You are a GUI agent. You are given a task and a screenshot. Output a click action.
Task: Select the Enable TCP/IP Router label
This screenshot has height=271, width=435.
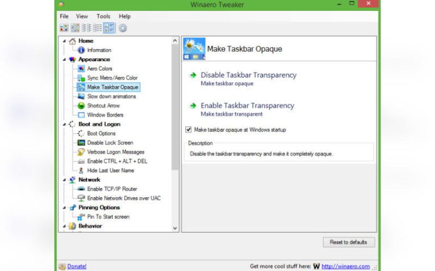(x=112, y=189)
